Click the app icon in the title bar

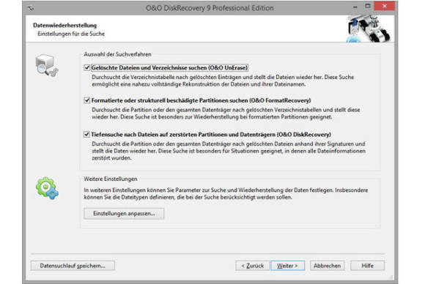coord(31,8)
